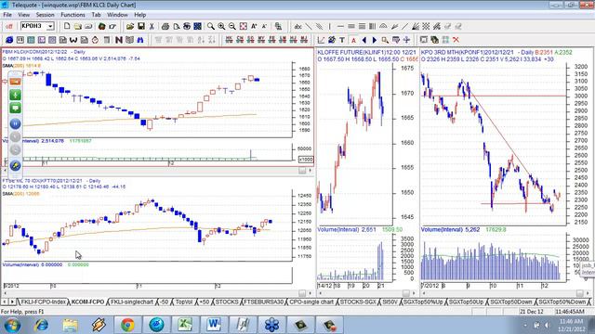Click the orange button atop the floating panel
The image size is (595, 334).
pos(15,82)
